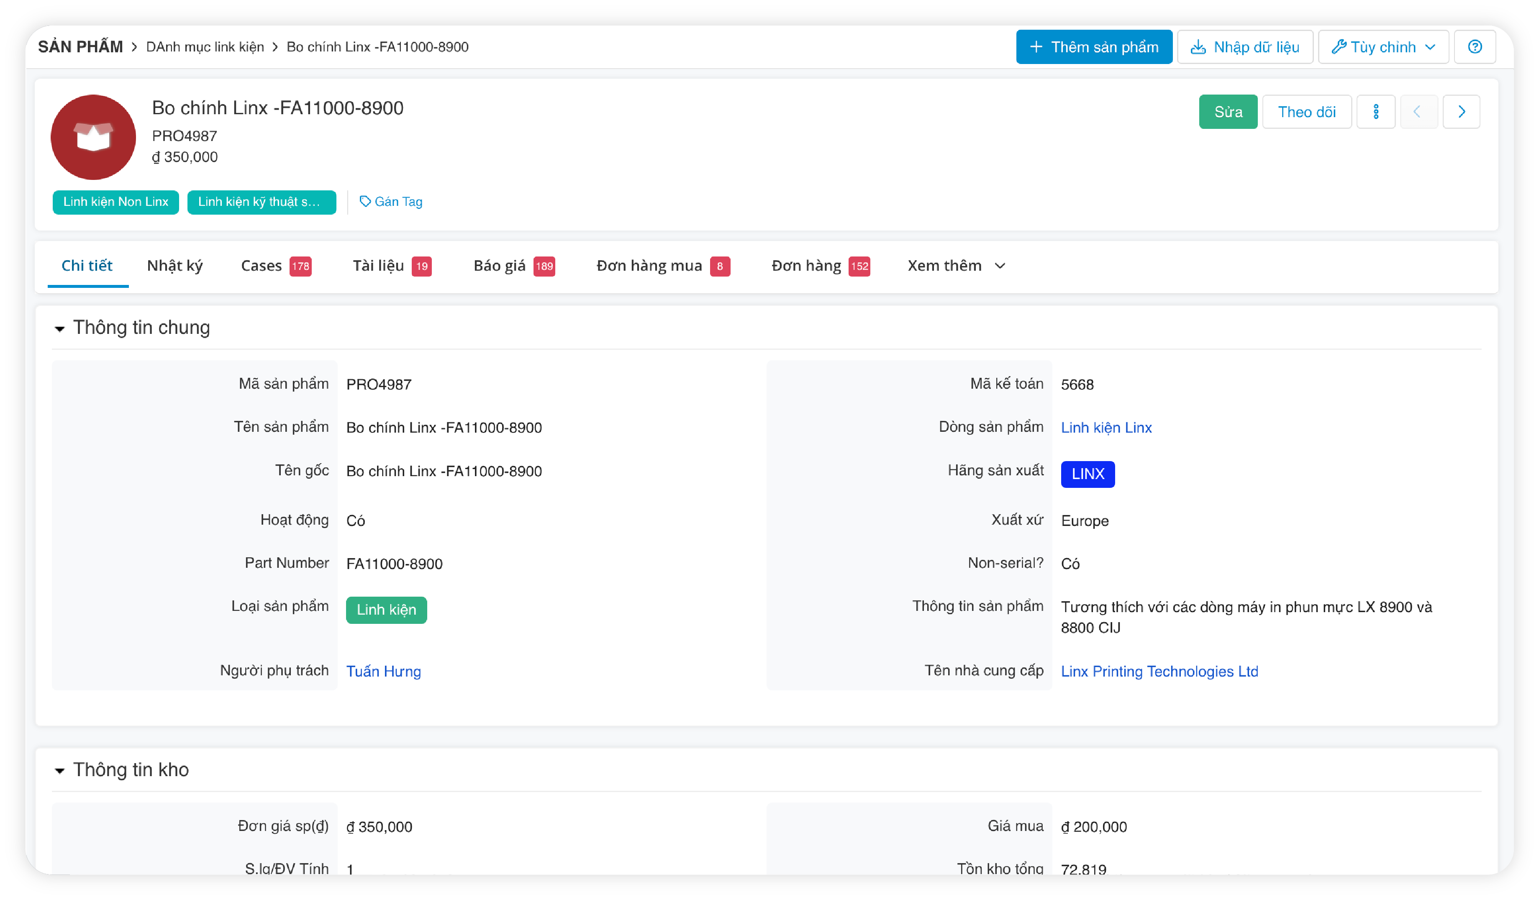Open the Báo giá tab
This screenshot has width=1539, height=900.
499,266
